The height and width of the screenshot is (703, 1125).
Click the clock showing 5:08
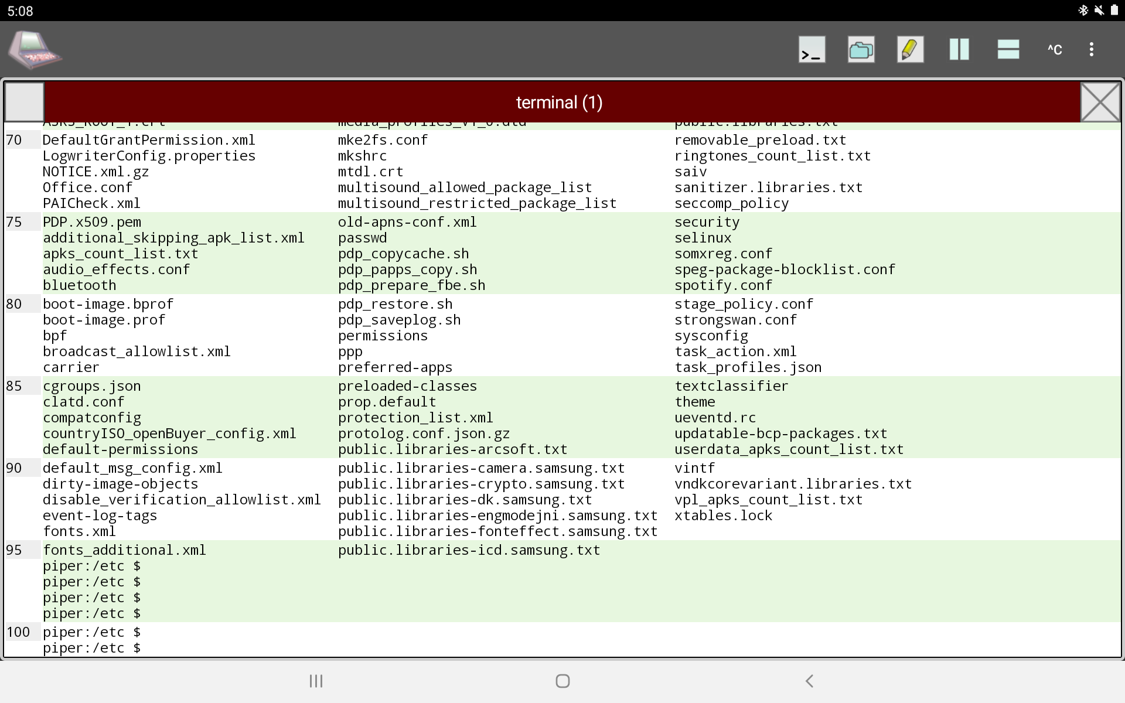click(x=21, y=10)
